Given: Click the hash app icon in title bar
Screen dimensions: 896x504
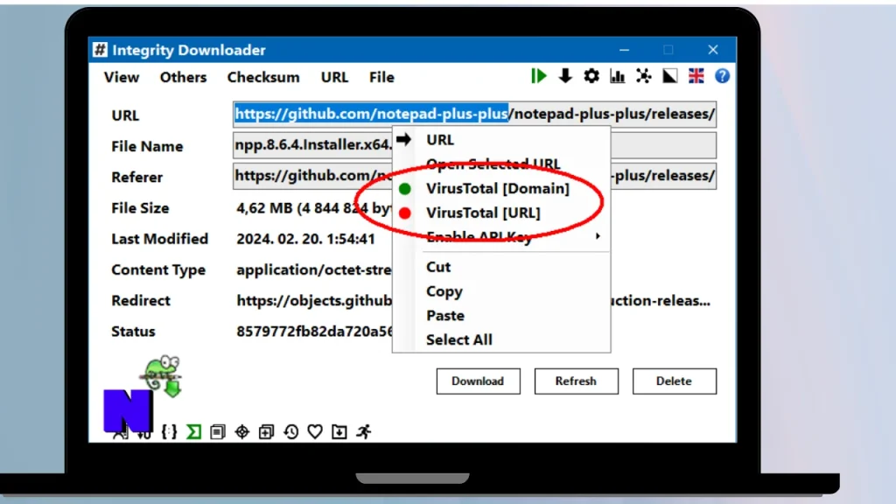Looking at the screenshot, I should coord(100,50).
